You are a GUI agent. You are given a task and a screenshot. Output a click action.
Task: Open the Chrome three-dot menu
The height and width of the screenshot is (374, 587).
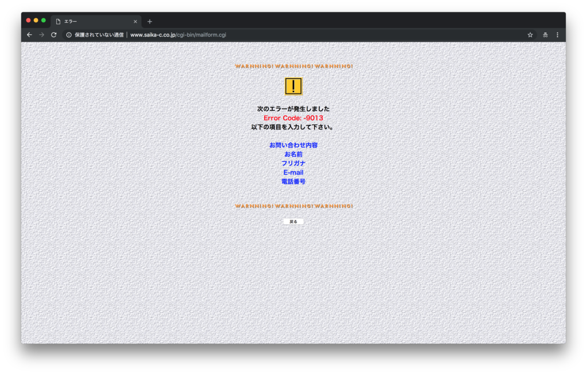(557, 35)
